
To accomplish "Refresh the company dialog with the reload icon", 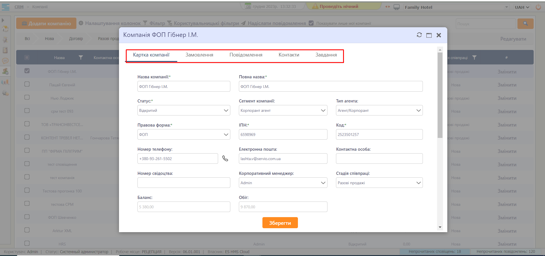I will tap(419, 35).
